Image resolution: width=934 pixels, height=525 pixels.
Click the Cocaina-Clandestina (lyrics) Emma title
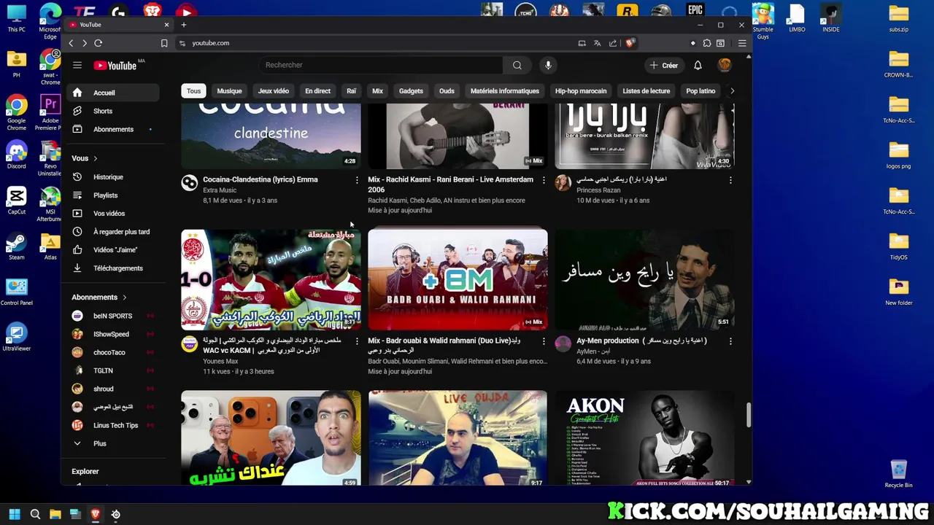coord(260,179)
